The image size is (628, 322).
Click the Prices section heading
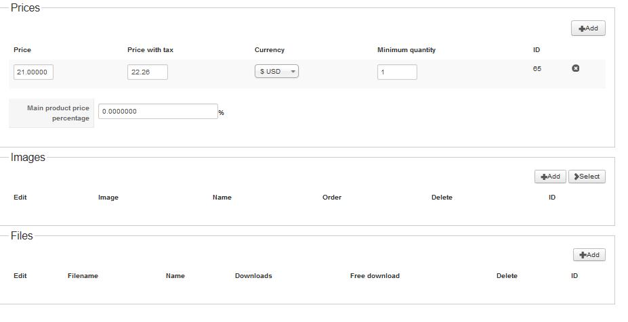pyautogui.click(x=26, y=8)
